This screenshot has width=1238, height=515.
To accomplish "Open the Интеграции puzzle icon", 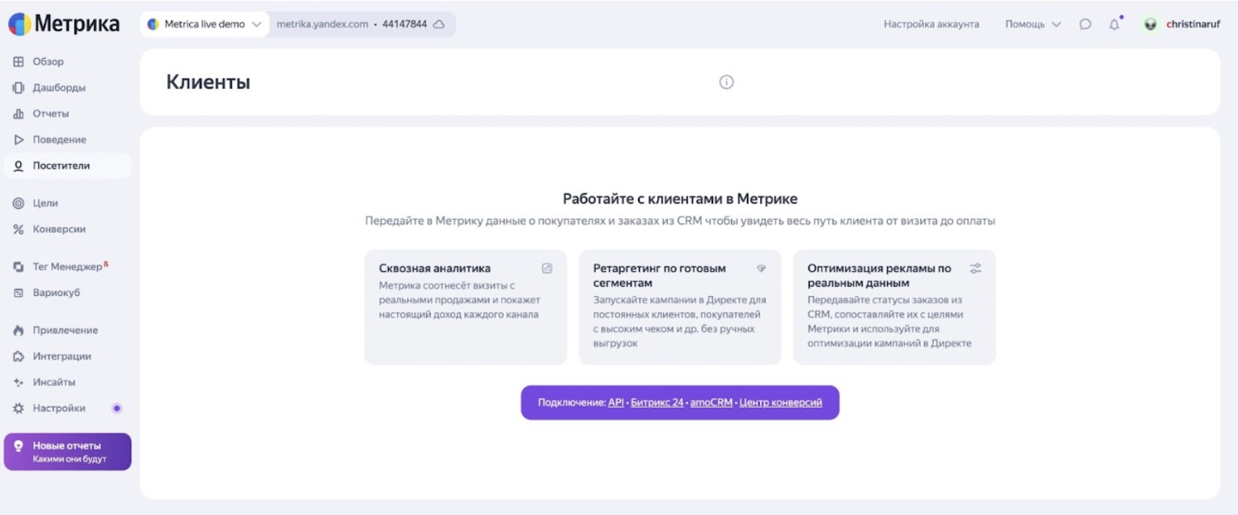I will [x=18, y=356].
